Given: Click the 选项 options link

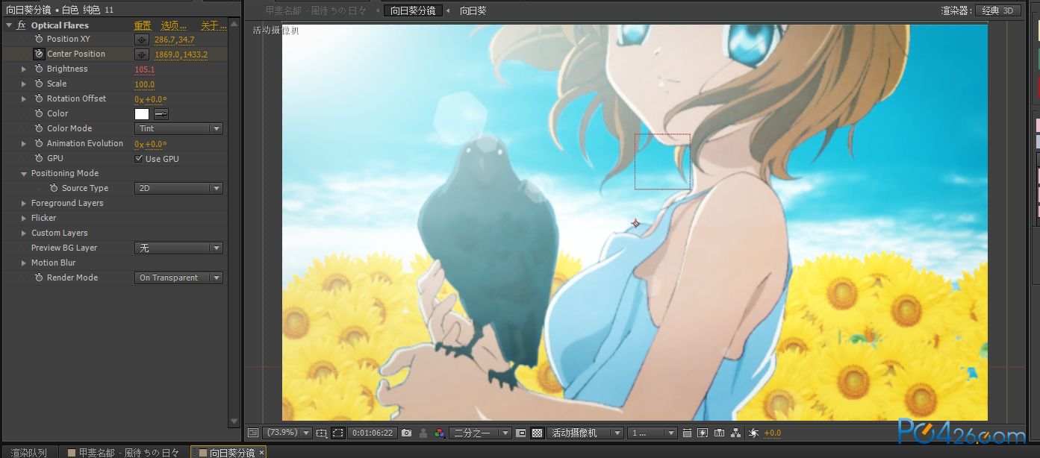Looking at the screenshot, I should [174, 25].
